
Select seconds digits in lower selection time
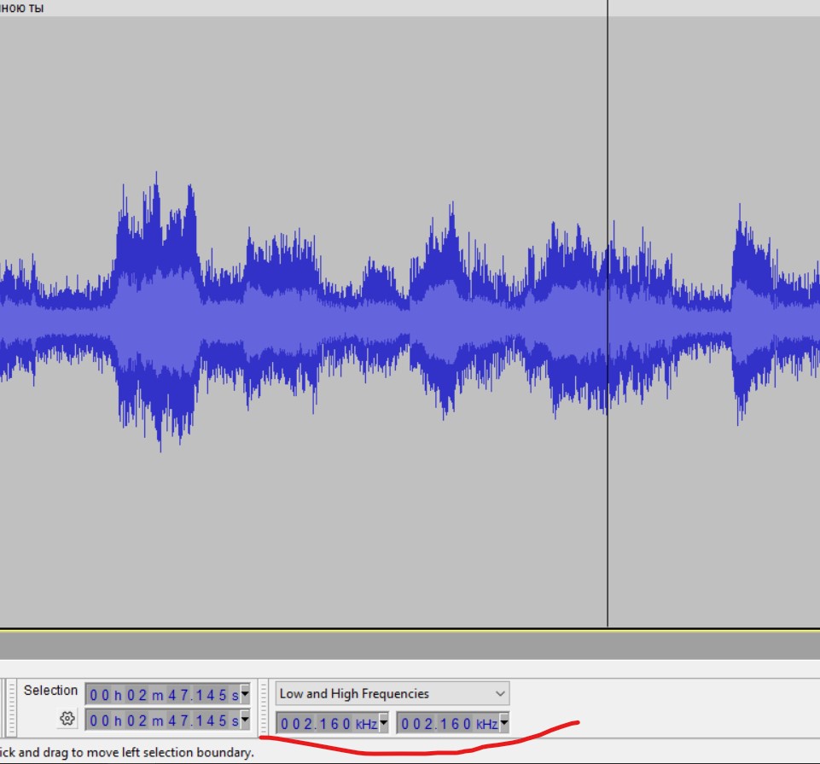click(182, 721)
